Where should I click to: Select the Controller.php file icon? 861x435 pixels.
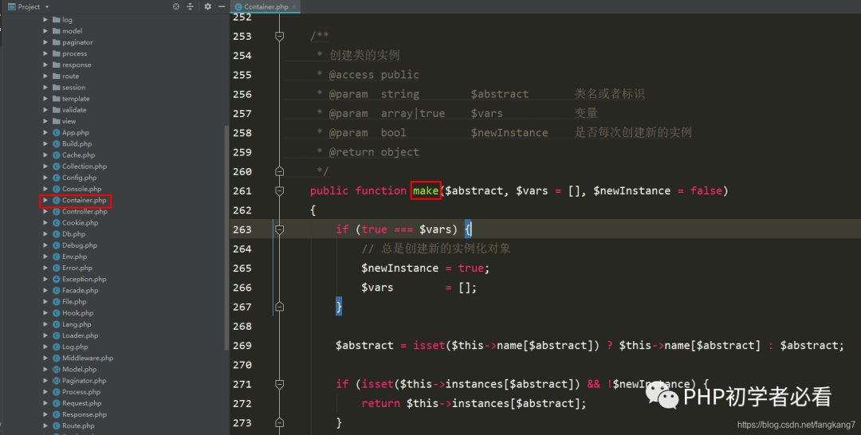56,211
